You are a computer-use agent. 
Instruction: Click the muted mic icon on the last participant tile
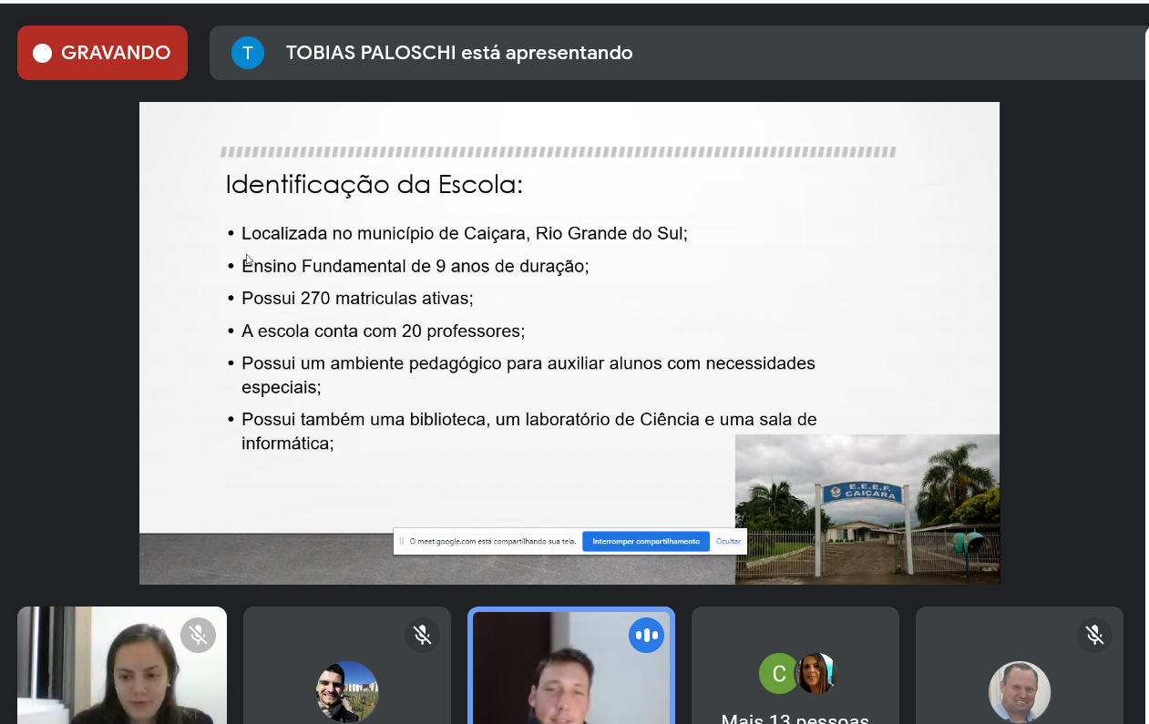(x=1094, y=635)
